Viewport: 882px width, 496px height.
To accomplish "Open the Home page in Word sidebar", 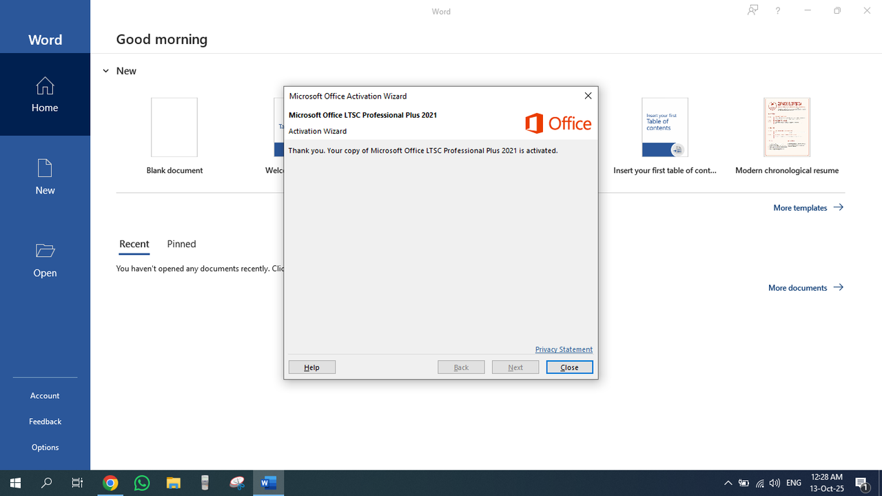I will click(45, 94).
